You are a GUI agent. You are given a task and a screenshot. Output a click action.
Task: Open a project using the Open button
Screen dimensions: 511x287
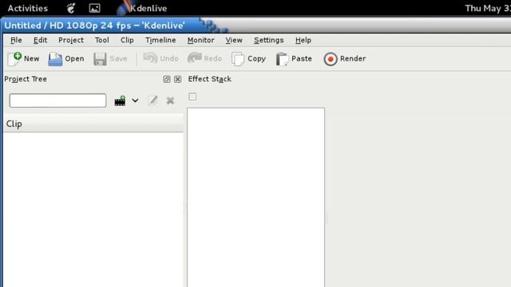pyautogui.click(x=66, y=59)
